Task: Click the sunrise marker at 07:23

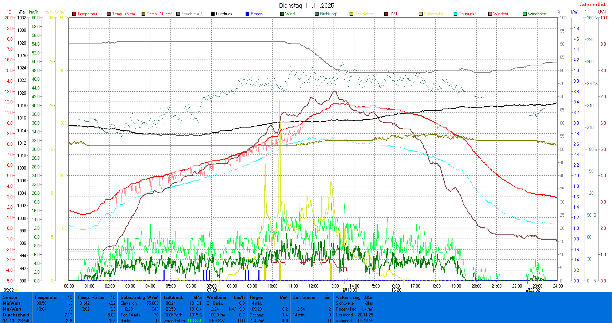Action: point(219,290)
